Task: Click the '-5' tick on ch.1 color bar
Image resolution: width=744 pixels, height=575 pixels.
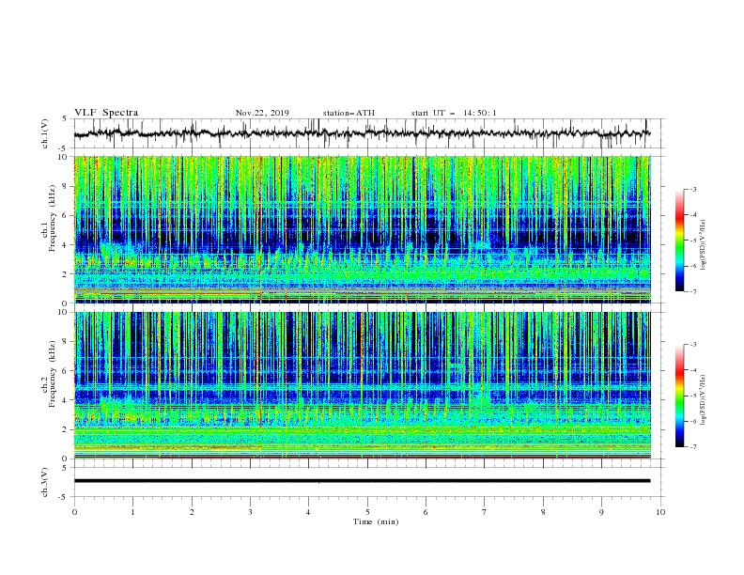Action: [x=693, y=241]
